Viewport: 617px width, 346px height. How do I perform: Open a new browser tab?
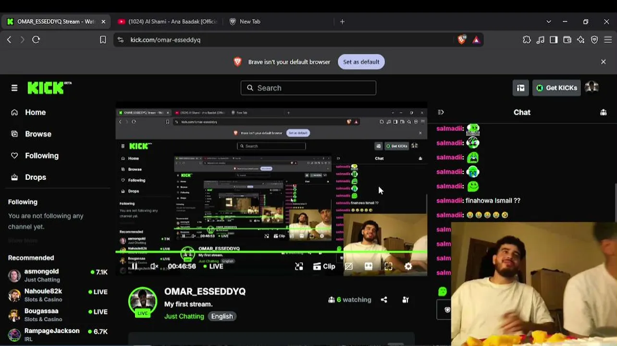pyautogui.click(x=342, y=22)
